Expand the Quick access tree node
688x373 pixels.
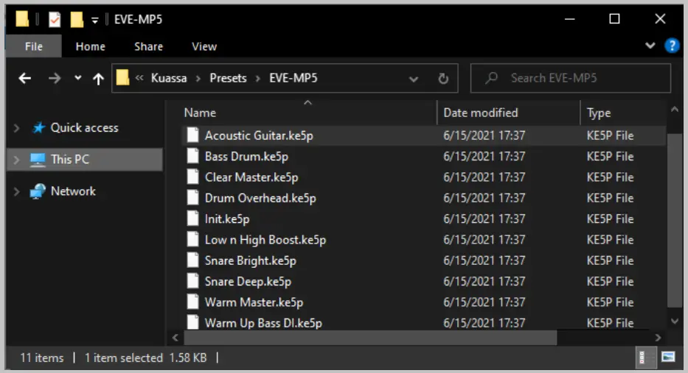[x=17, y=128]
